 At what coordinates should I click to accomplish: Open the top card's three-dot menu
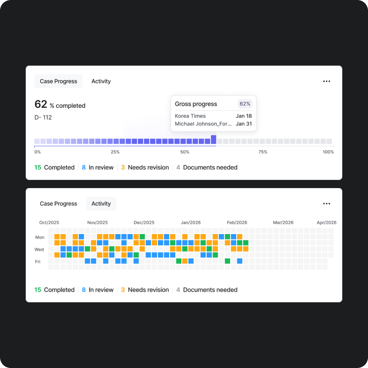coord(327,81)
